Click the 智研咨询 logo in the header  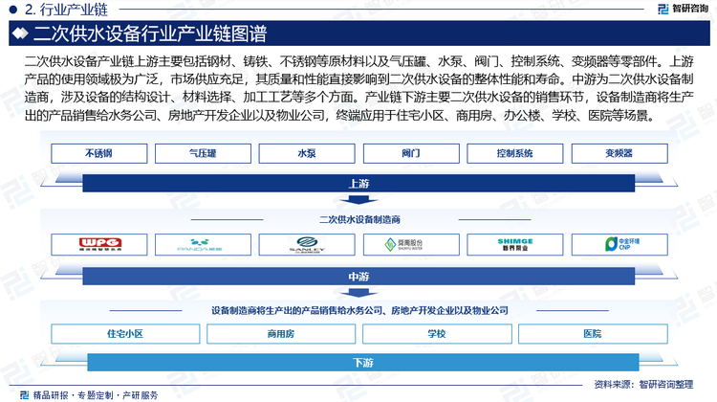point(683,9)
